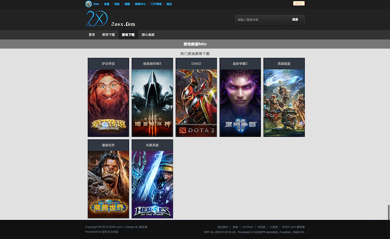Click the Hearthstone dwarf cover image
The image size is (390, 239).
pyautogui.click(x=108, y=103)
